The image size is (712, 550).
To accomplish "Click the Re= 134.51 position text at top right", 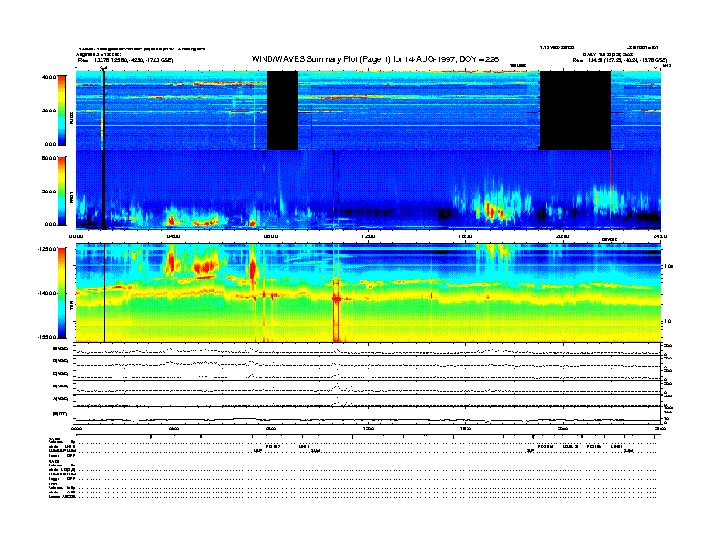I will pos(619,60).
